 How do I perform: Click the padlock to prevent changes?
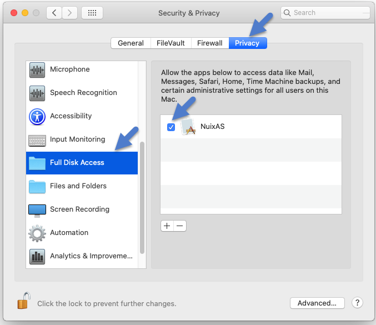pos(23,301)
